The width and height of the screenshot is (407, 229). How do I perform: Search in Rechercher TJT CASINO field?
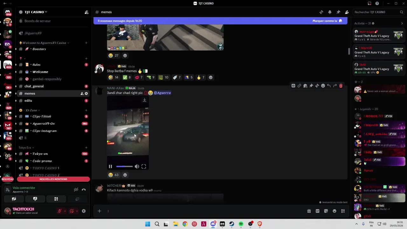tap(378, 12)
